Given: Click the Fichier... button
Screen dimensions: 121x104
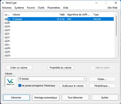Looking at the screenshot, I should pyautogui.click(x=102, y=79).
